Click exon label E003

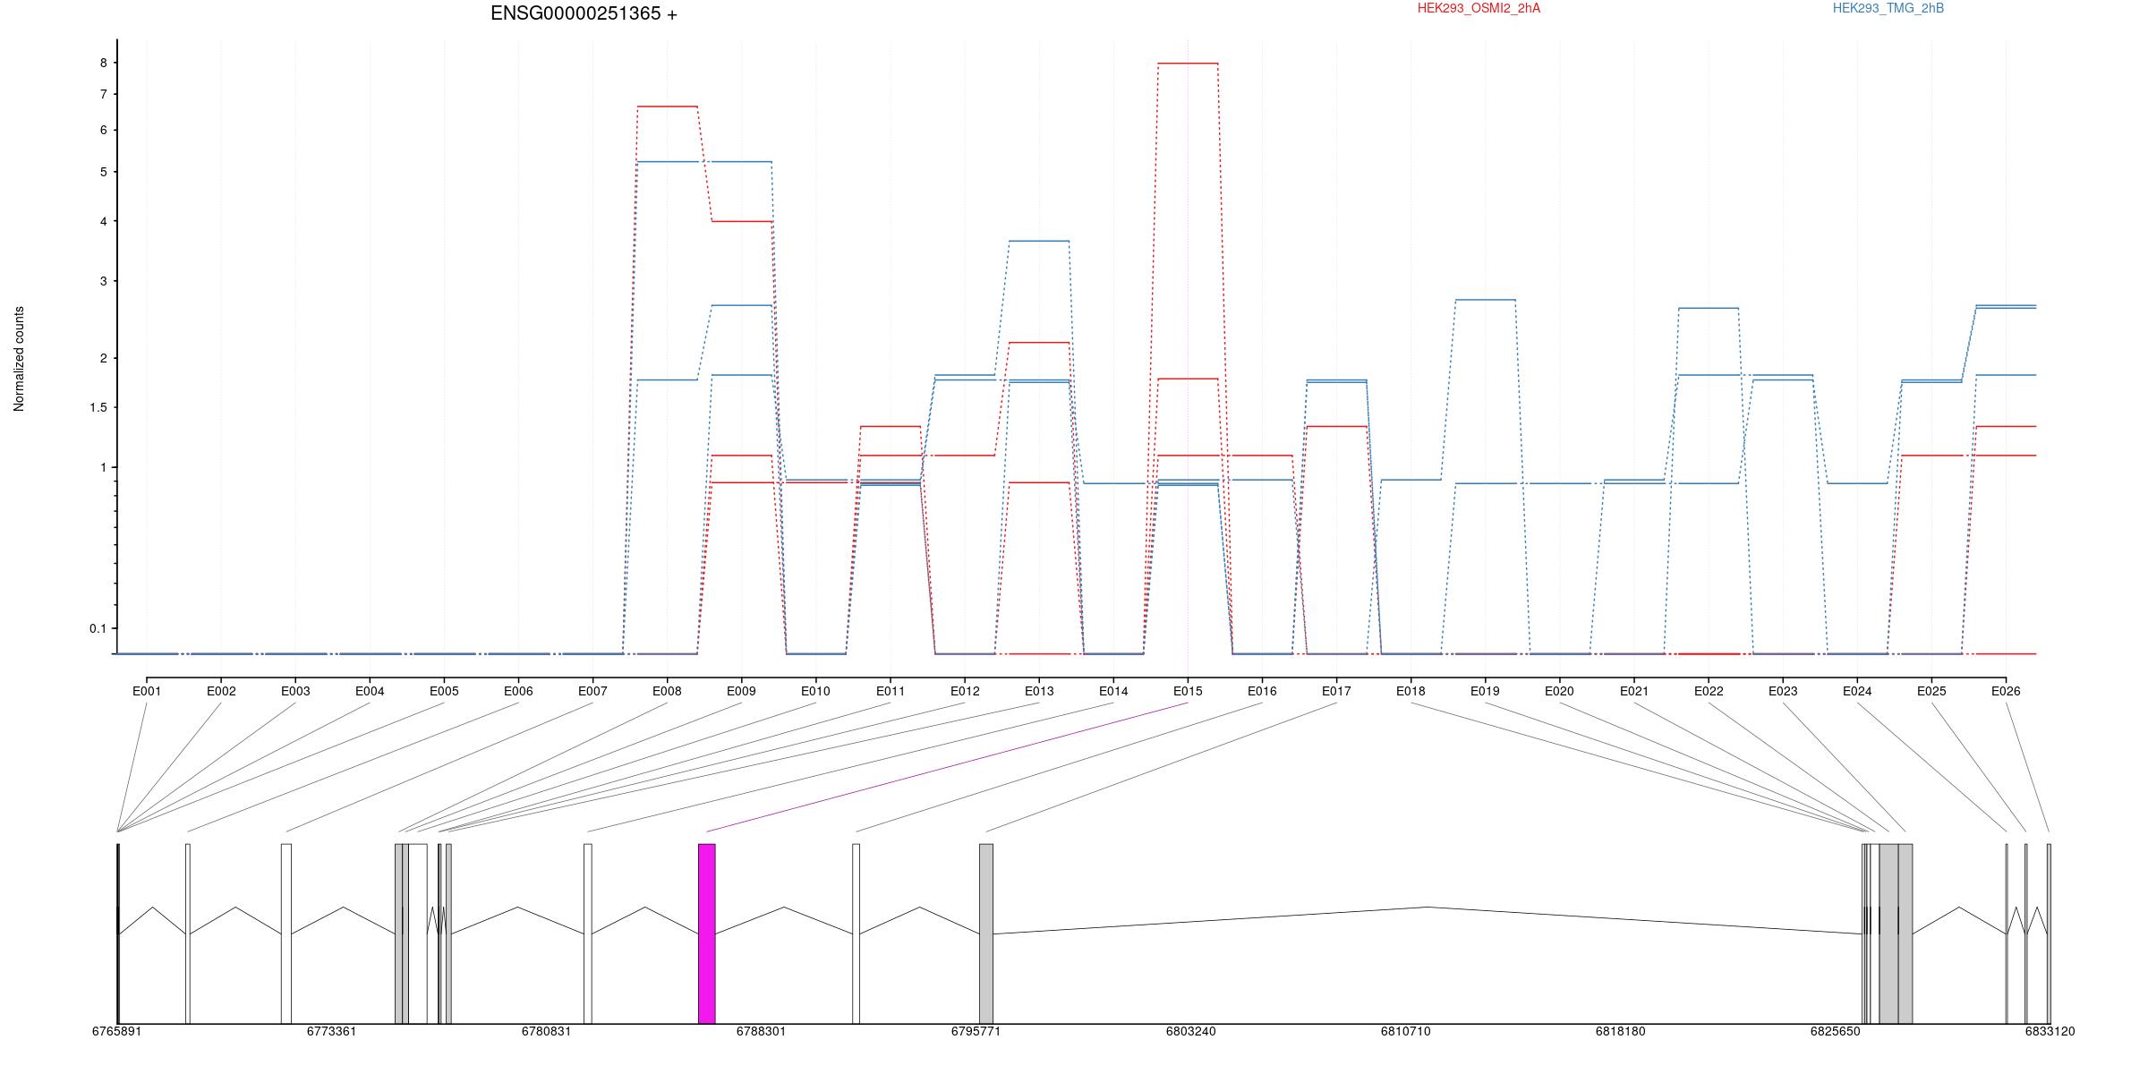point(295,691)
